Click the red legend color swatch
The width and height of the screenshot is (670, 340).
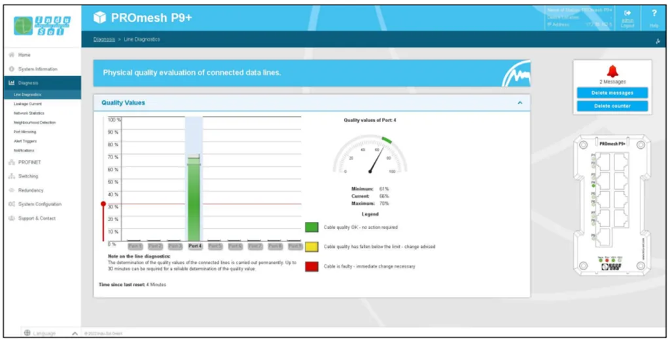pos(311,267)
